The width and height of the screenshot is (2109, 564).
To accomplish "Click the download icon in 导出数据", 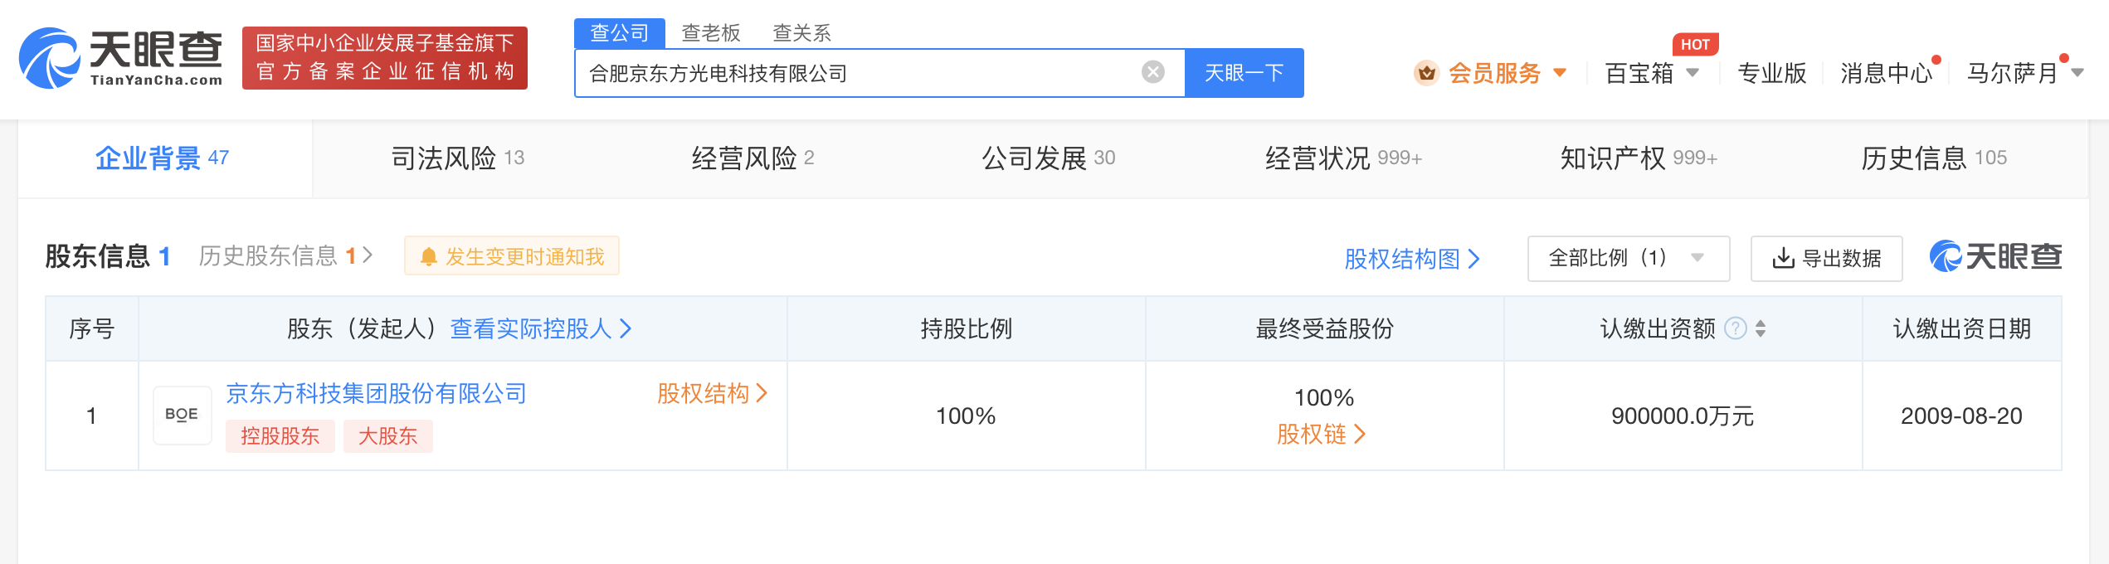I will click(1782, 259).
